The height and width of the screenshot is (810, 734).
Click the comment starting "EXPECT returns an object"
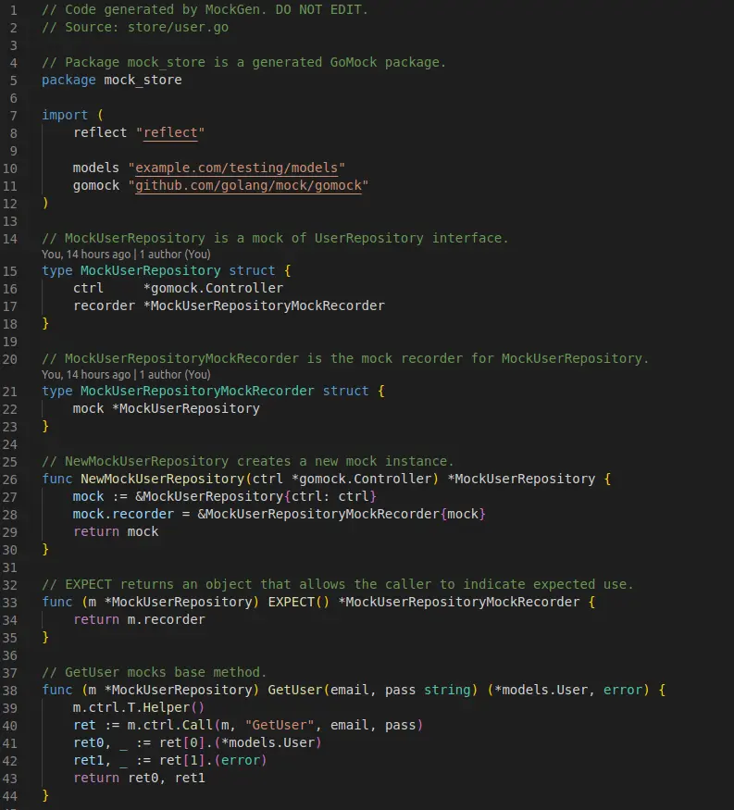pos(338,584)
